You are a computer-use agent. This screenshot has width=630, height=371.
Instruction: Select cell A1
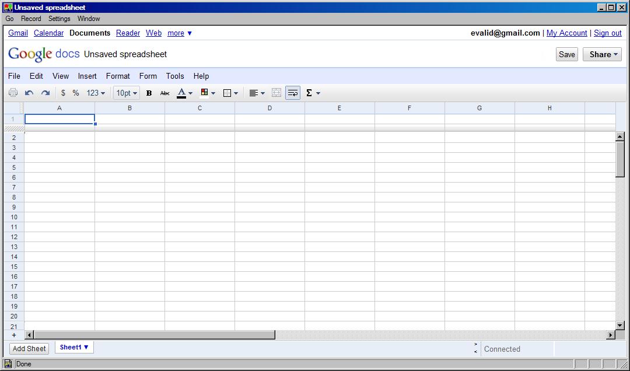pyautogui.click(x=60, y=119)
